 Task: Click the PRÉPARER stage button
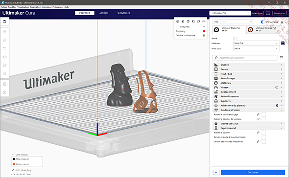[85, 13]
